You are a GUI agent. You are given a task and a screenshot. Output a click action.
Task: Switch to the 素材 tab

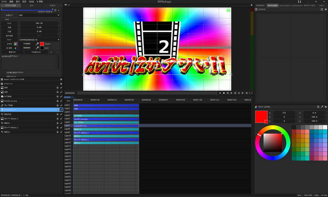32,5
